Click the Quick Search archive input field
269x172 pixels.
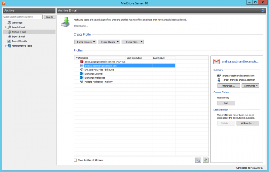(x=23, y=17)
